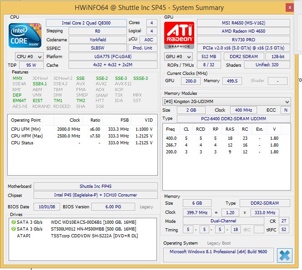302x270 pixels.
Task: Click the 128-bit bus width value
Action: click(278, 57)
